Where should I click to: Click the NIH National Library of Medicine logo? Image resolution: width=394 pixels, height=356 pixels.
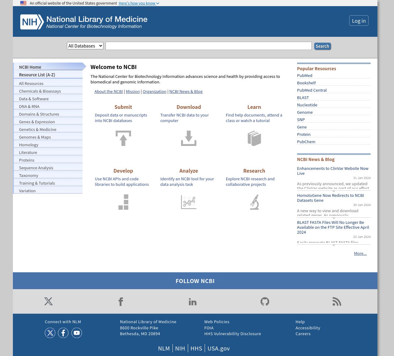click(x=84, y=22)
